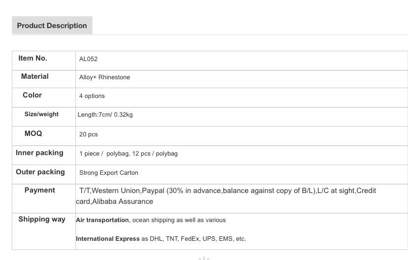
Task: Select the Size/weight row label
Action: tap(41, 114)
